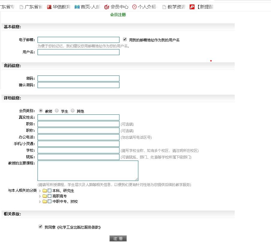Uncheck 我同意《化学工业出版社服务条款》
Screen dimensions: 271x248
tap(40, 226)
